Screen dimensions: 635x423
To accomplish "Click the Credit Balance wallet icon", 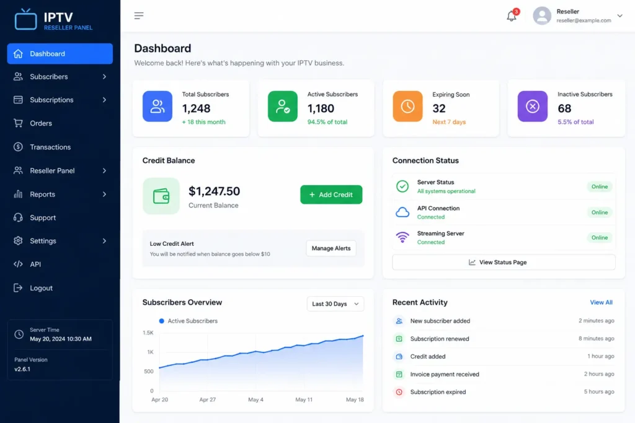I will coord(161,196).
